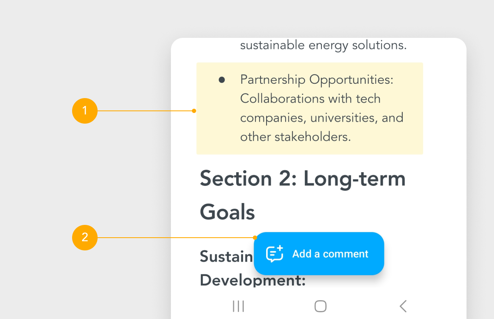Click the 'Add a comment' label text

click(330, 254)
